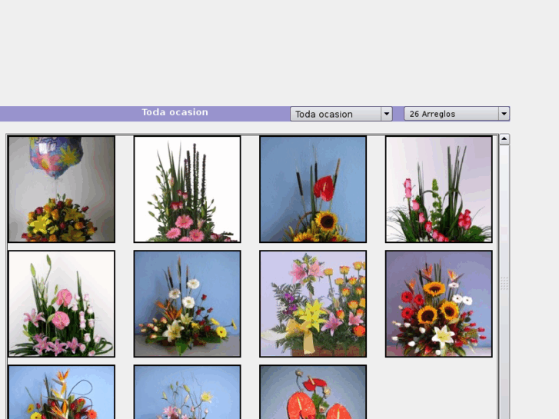Select the yellow lily with yellow ribbon thumbnail
The image size is (559, 419).
tap(313, 304)
